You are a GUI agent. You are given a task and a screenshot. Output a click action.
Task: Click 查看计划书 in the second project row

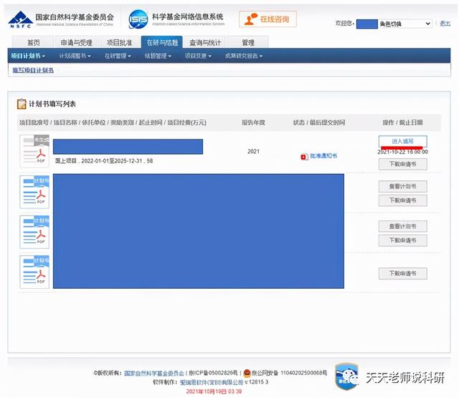[x=402, y=186]
